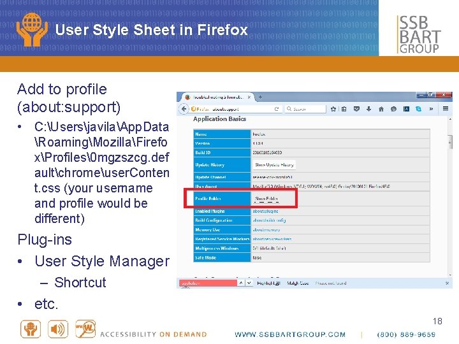This screenshot has height=344, width=459.
Task: Click the 'Multiprocess Windows' row label
Action: 217,248
